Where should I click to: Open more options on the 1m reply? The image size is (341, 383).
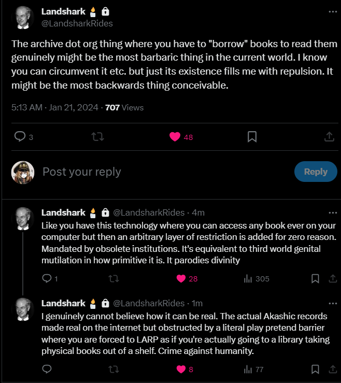pyautogui.click(x=333, y=303)
